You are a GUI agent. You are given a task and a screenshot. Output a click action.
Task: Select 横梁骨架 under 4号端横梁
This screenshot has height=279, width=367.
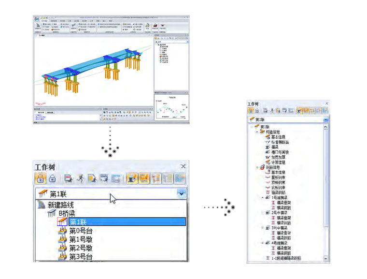point(283,248)
